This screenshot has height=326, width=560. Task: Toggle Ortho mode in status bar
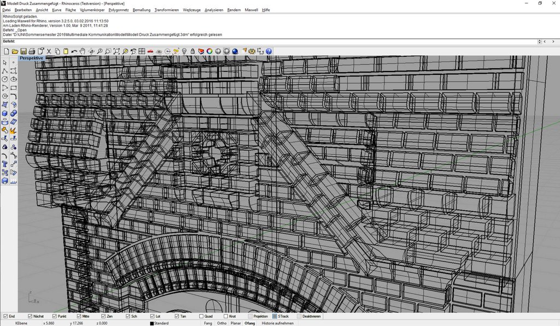coord(222,323)
